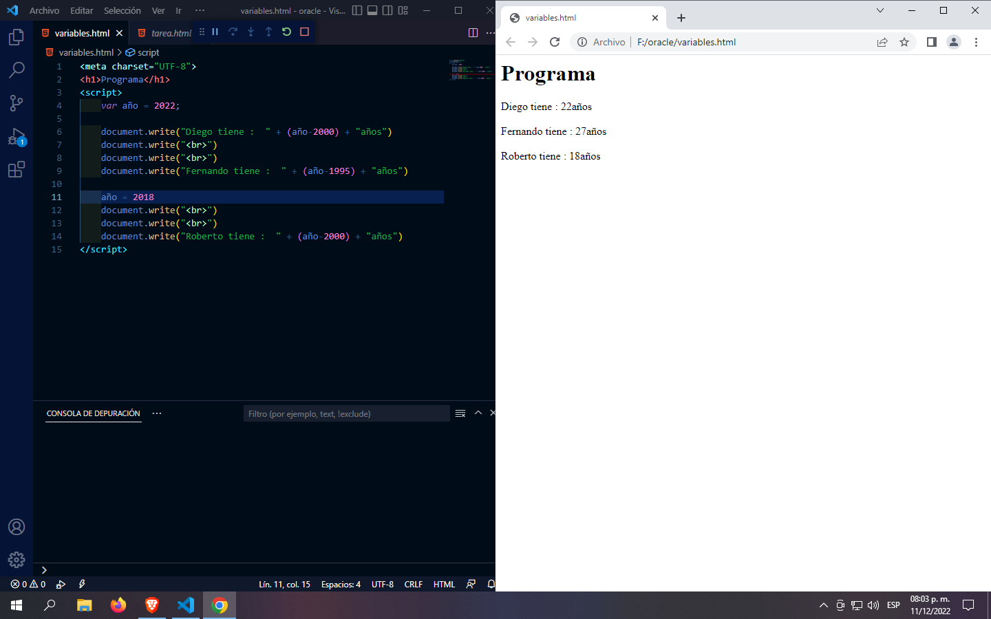The image size is (991, 619).
Task: Select the CONSOLA DE DEPURACIÓN tab
Action: coord(94,413)
